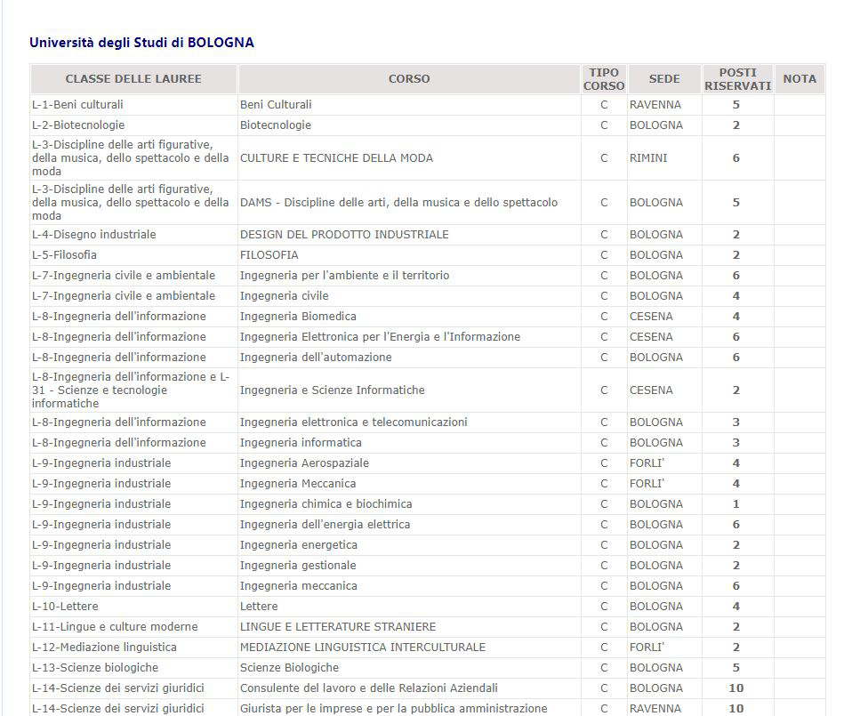Click the FILOSOFIA course cell
The image size is (852, 716).
(x=269, y=255)
